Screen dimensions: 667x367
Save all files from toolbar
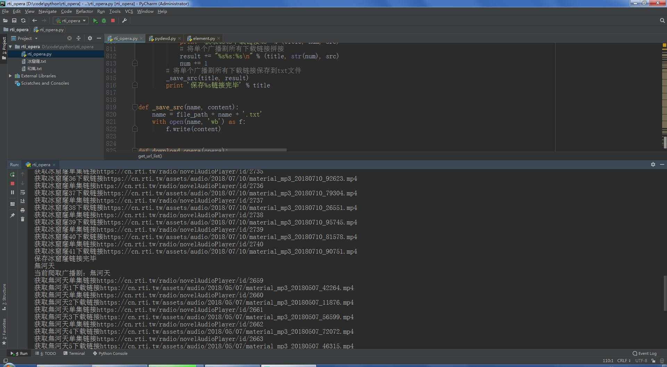(x=14, y=21)
